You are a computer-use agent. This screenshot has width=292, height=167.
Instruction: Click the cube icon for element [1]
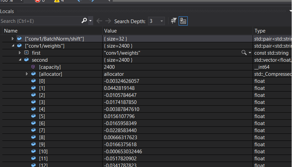(x=34, y=88)
